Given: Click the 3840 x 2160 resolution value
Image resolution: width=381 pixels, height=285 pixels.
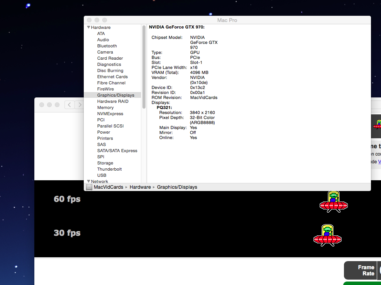Looking at the screenshot, I should [202, 112].
